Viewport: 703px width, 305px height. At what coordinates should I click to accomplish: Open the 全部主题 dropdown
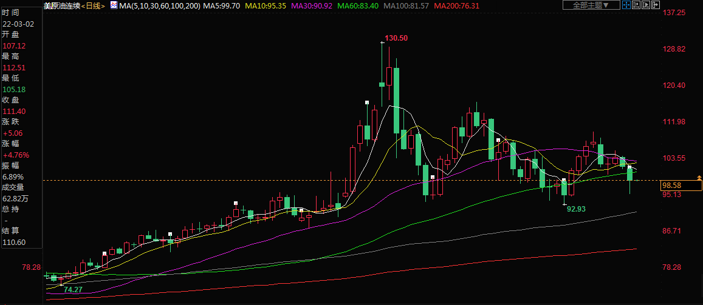[591, 5]
